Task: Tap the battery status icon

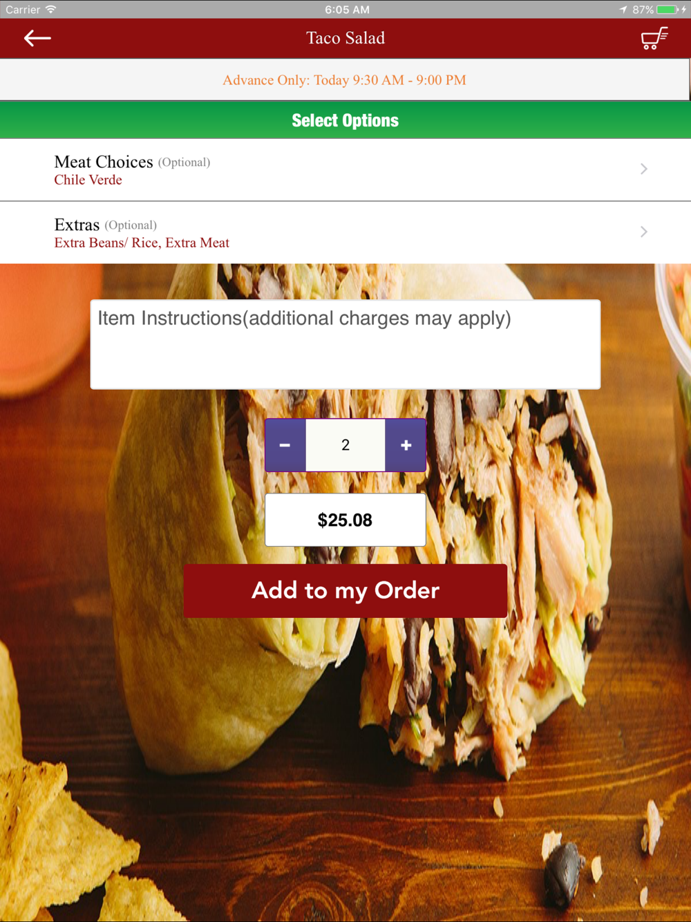Action: click(x=668, y=10)
